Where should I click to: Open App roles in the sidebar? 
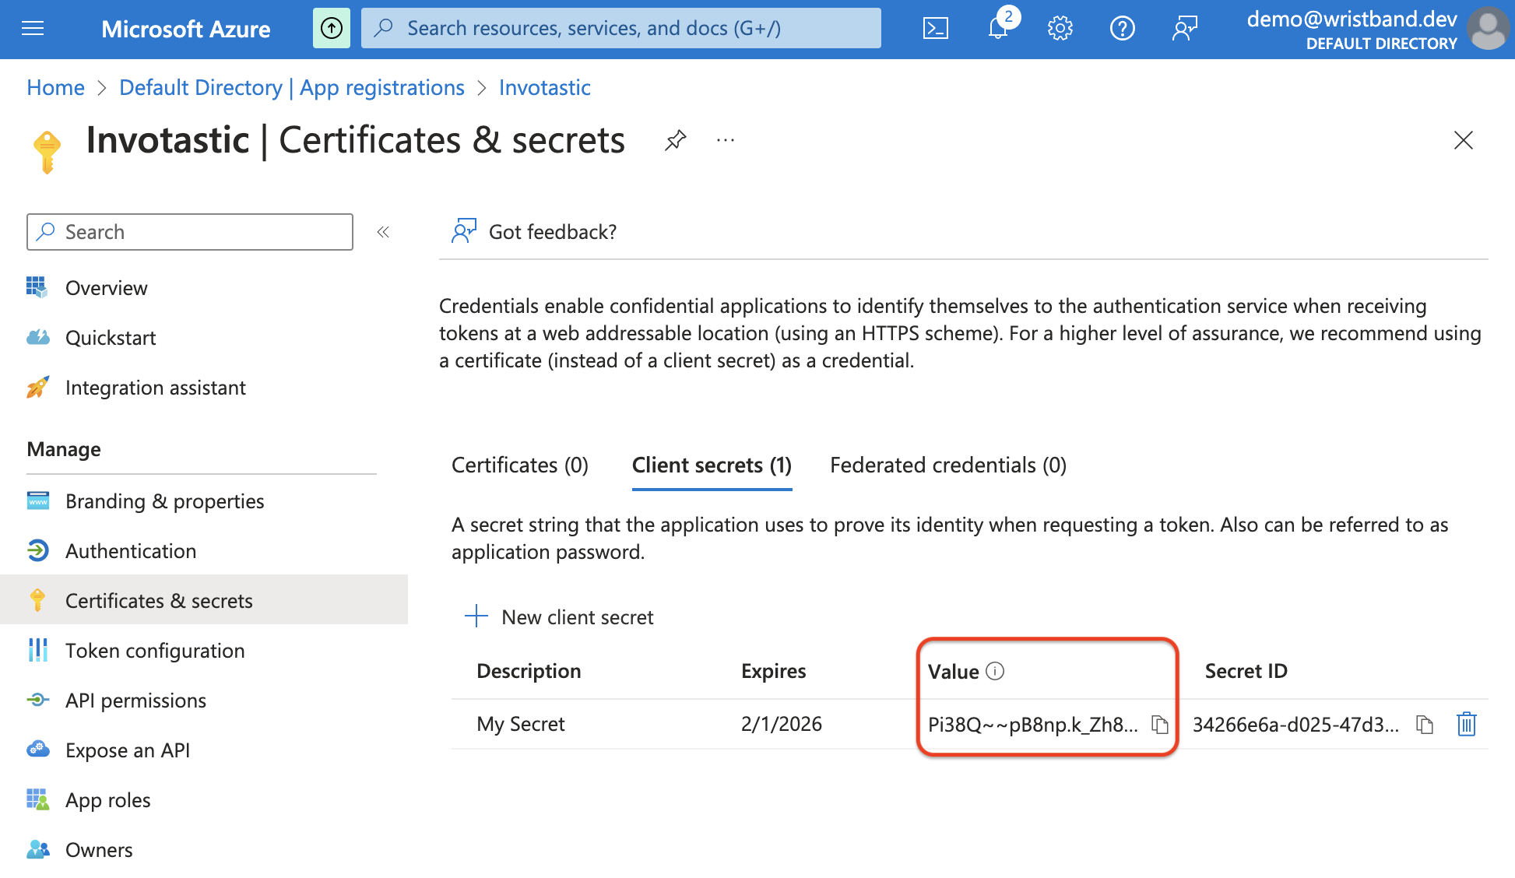(107, 800)
